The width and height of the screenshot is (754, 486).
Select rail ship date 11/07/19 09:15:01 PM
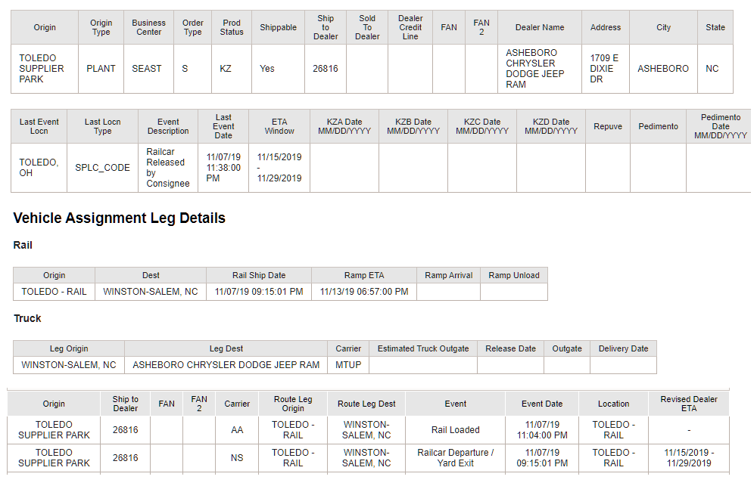coord(259,292)
